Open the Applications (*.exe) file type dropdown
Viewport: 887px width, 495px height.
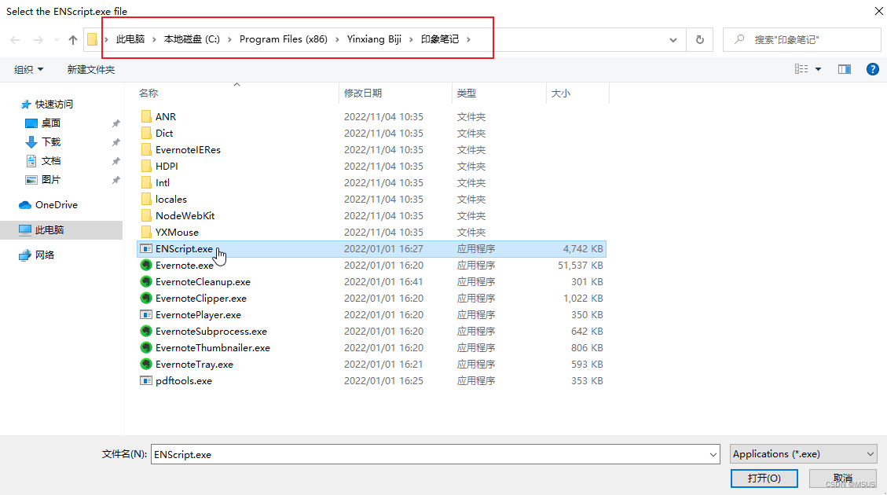point(803,453)
